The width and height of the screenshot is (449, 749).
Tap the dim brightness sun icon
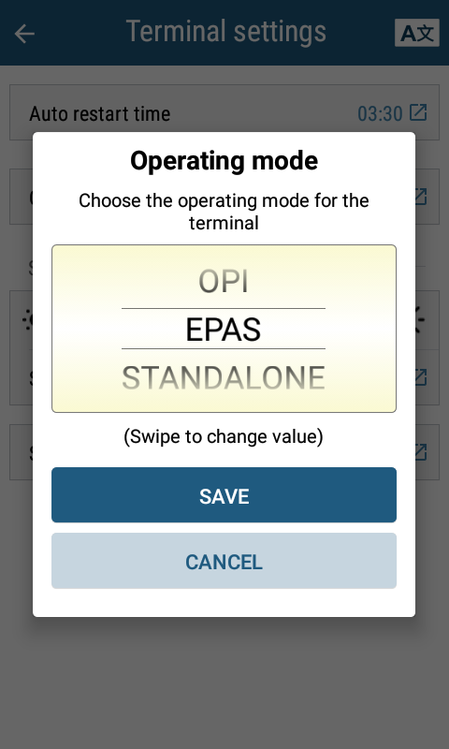[x=28, y=319]
